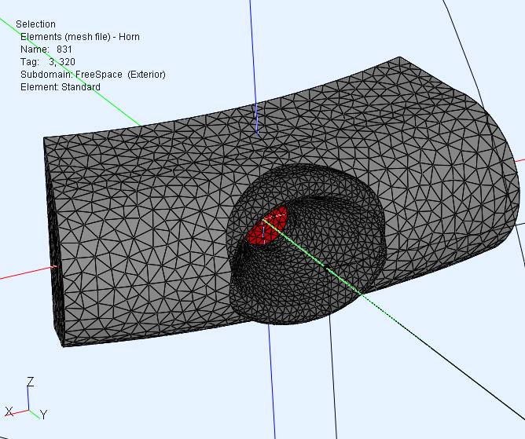
Task: Click the Y axis label in triad
Action: 44,414
